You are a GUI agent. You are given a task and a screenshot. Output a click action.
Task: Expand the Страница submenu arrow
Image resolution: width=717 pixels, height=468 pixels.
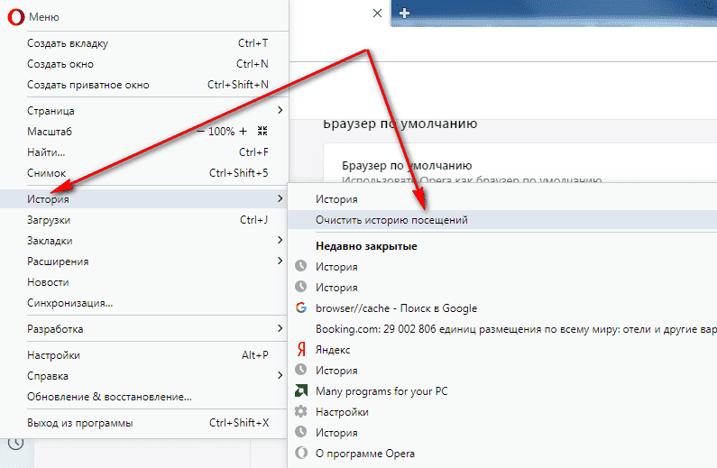(280, 110)
